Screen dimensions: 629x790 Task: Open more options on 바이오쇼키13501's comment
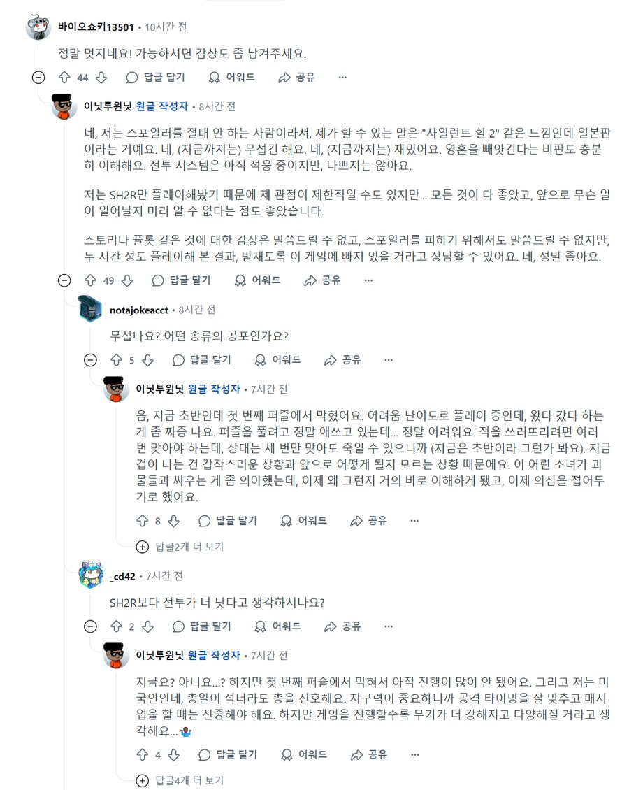342,78
